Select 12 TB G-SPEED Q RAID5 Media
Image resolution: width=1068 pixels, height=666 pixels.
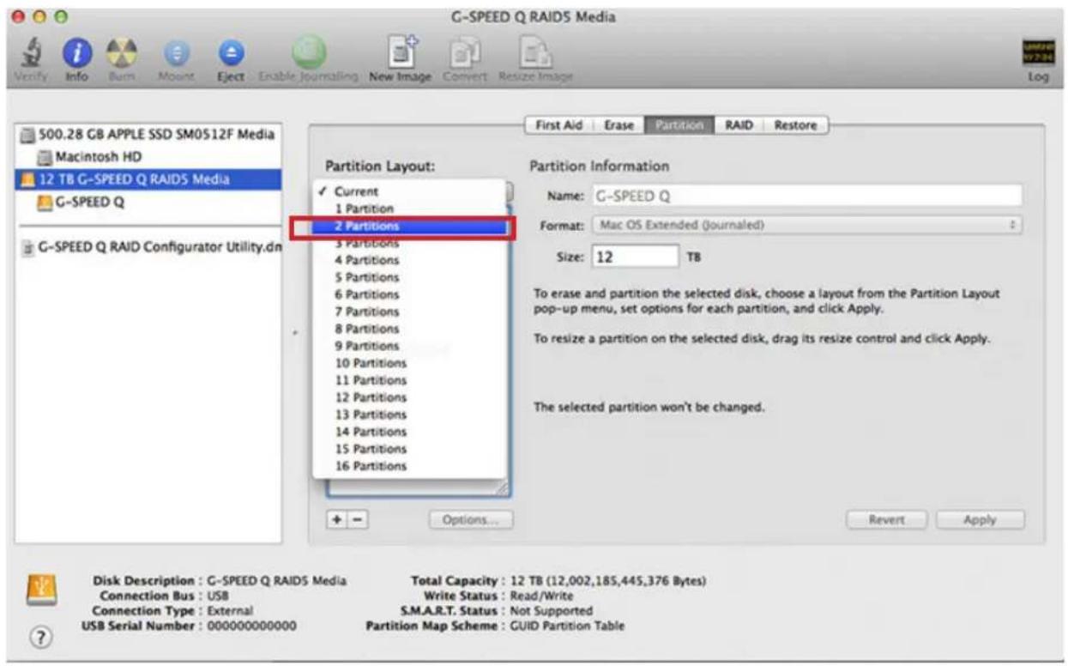[148, 179]
